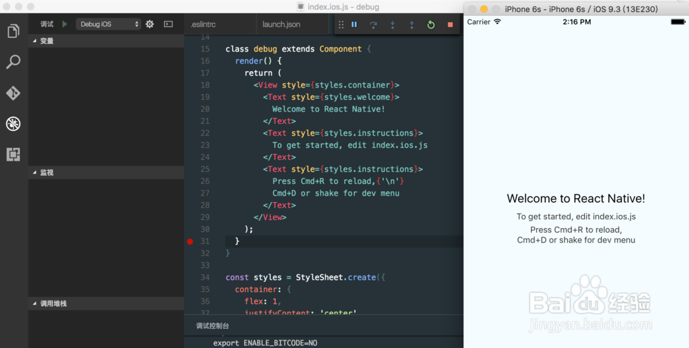Open the Debug iOS configuration dropdown
Image resolution: width=689 pixels, height=348 pixels.
pyautogui.click(x=109, y=24)
